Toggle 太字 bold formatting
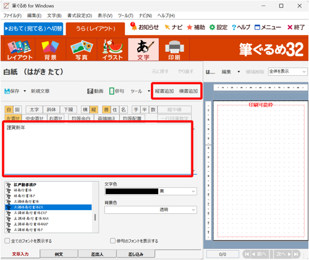Viewport: 309px width, 260px height. [x=34, y=110]
